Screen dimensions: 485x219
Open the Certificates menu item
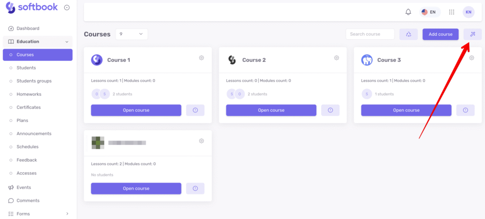point(28,107)
